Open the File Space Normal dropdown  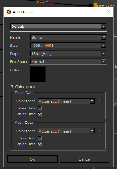69,61
